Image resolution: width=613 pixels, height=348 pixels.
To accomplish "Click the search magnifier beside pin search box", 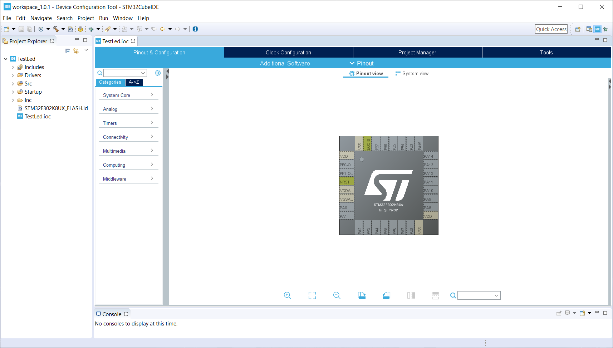I will [x=453, y=295].
